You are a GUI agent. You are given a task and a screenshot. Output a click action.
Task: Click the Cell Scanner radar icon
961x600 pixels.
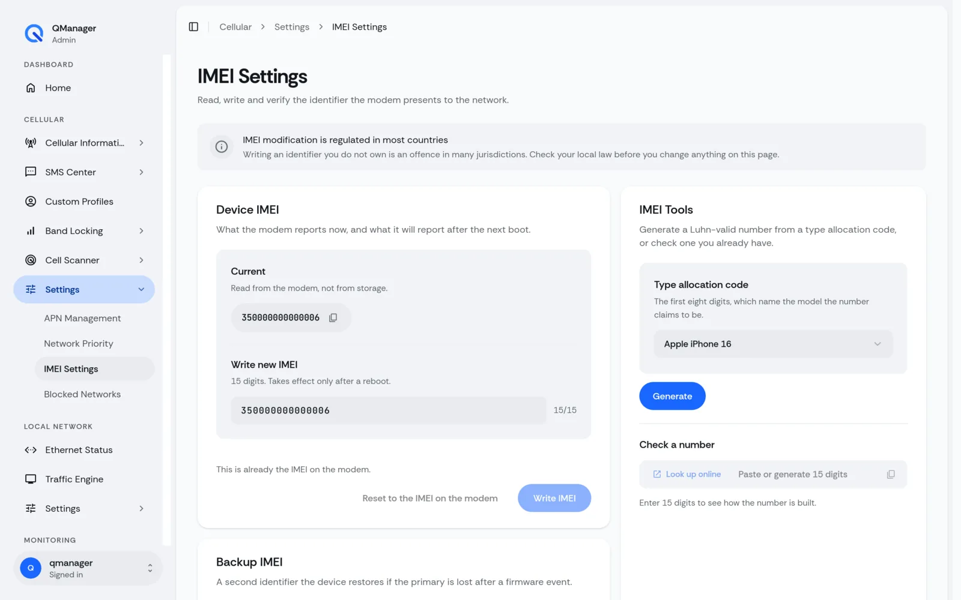click(31, 260)
